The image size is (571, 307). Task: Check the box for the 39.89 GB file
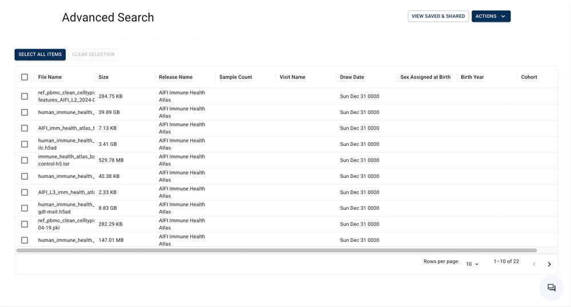coord(25,112)
